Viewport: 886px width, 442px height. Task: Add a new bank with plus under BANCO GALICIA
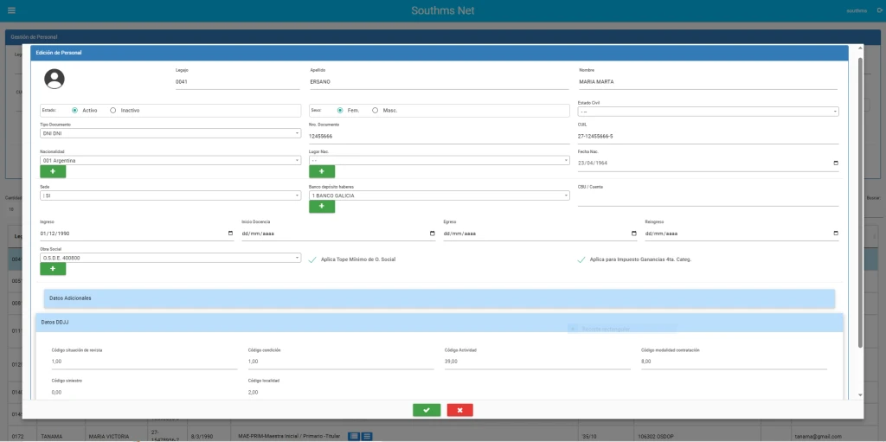tap(322, 207)
